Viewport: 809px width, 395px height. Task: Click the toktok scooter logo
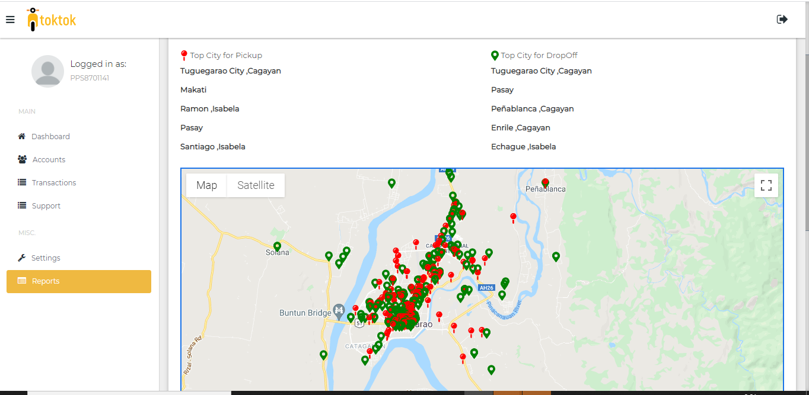point(52,20)
